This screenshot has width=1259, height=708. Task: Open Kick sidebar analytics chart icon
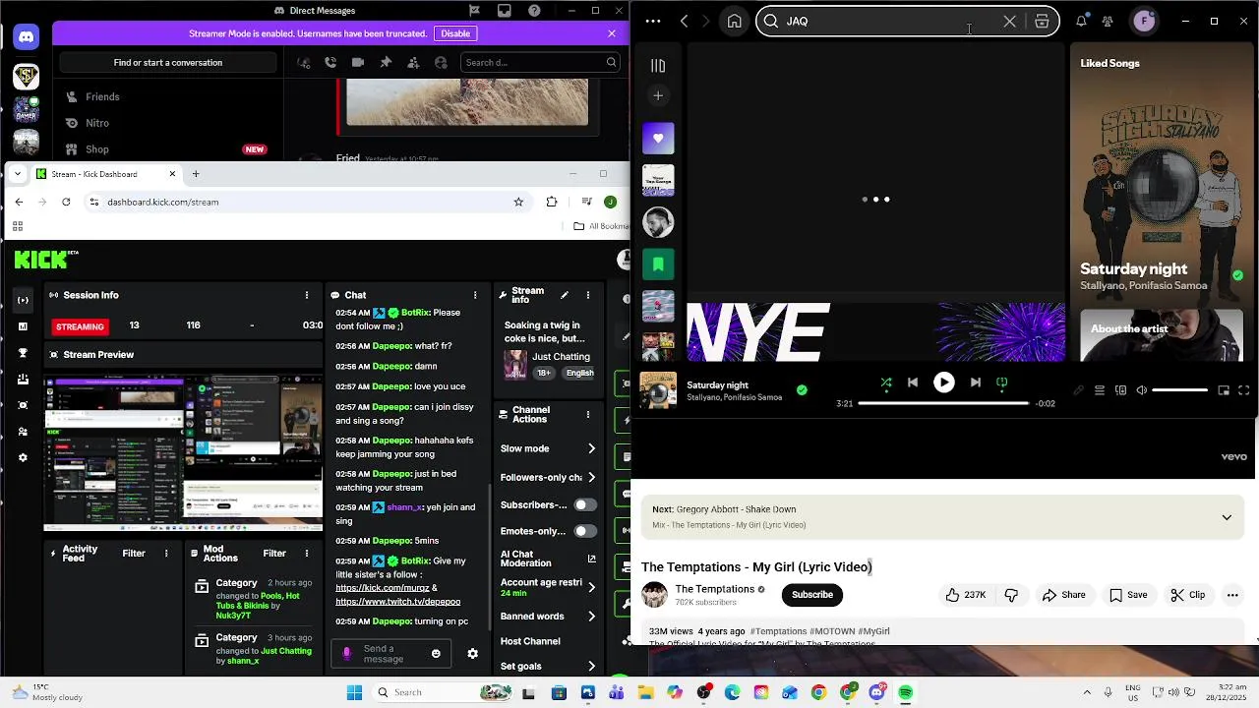click(x=24, y=326)
